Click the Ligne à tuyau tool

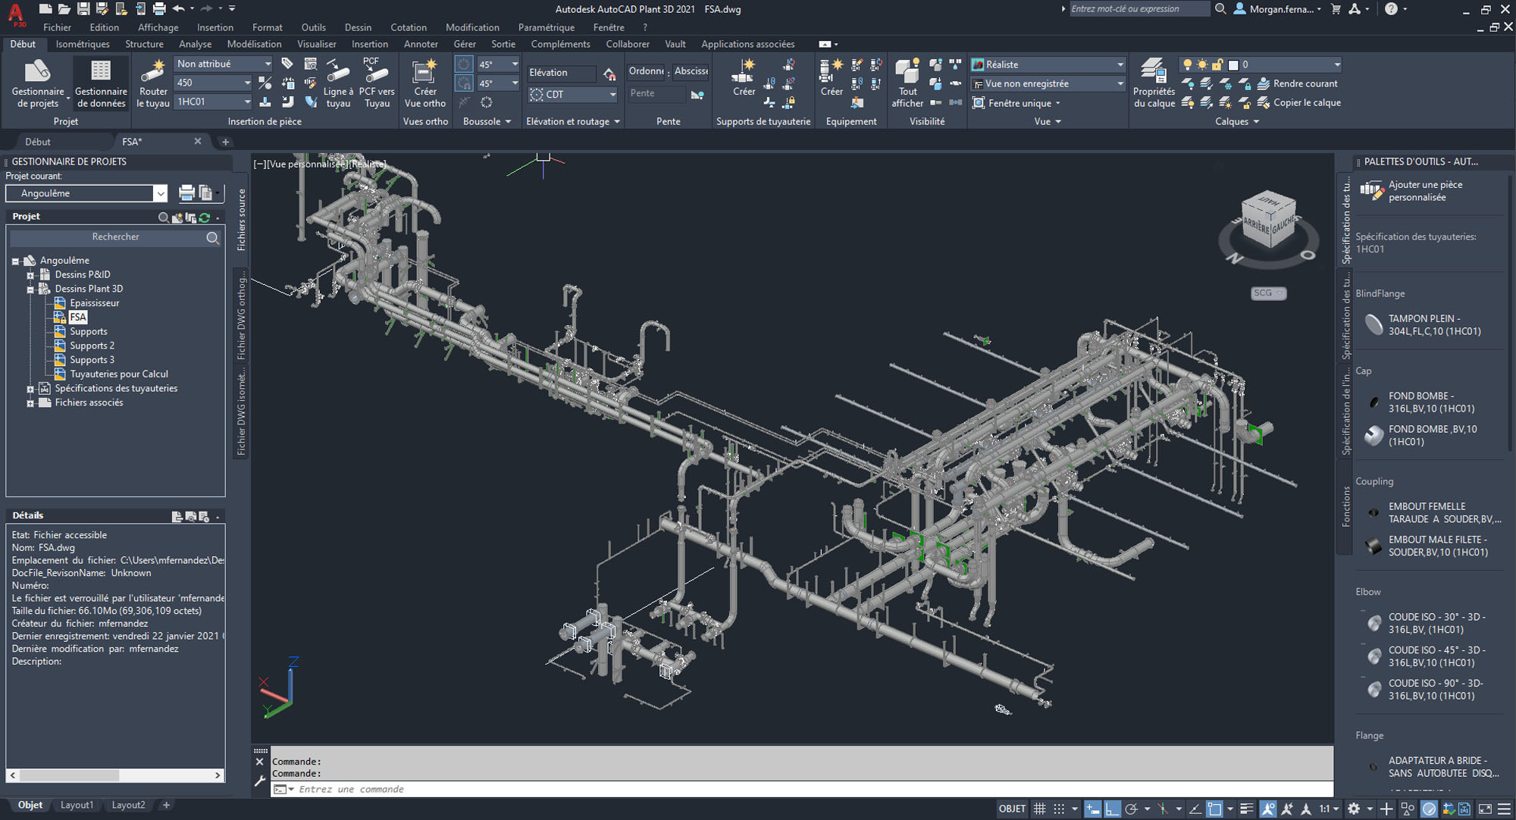click(338, 83)
